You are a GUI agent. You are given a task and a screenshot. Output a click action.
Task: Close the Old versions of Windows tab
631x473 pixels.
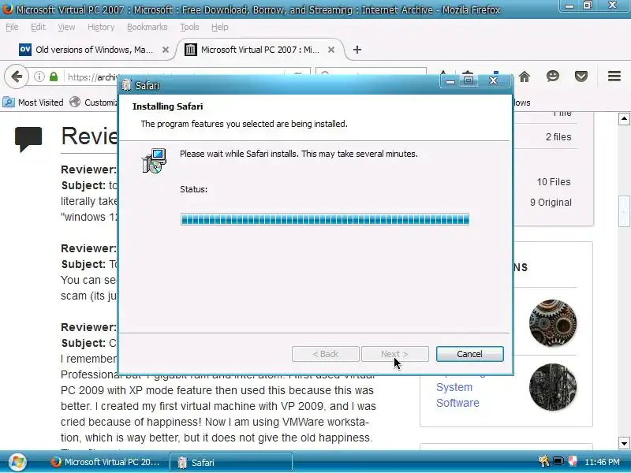coord(166,50)
